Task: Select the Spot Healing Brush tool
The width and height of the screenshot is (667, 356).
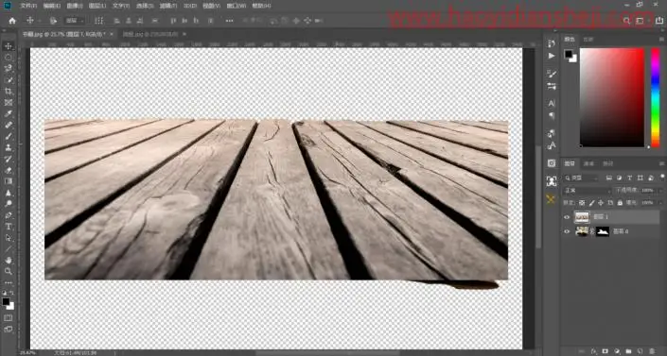Action: (9, 125)
